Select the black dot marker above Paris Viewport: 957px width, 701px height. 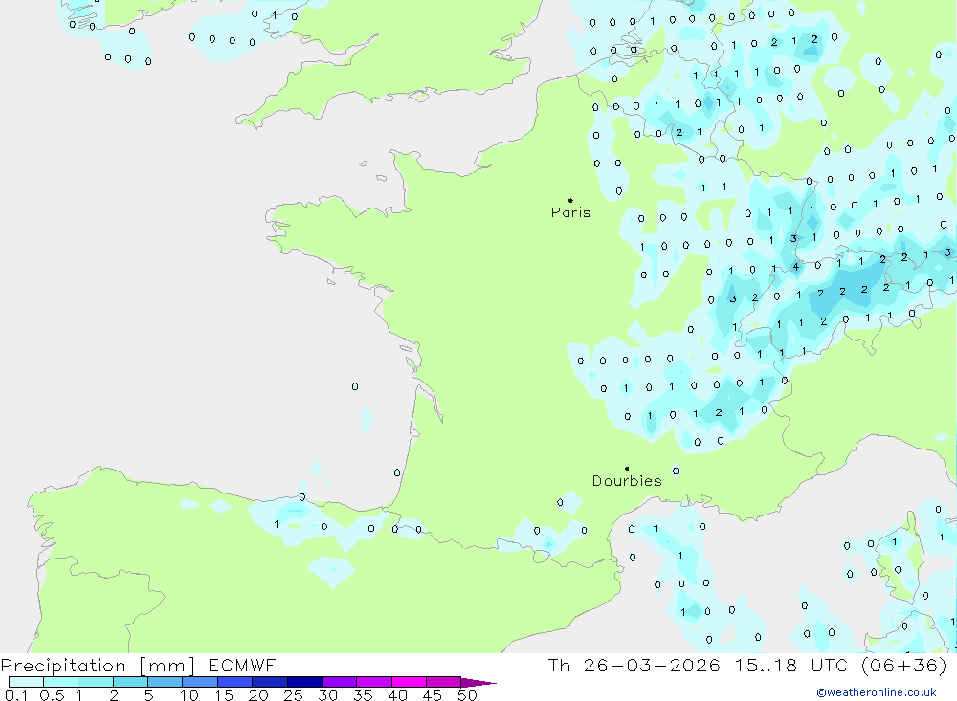[570, 200]
